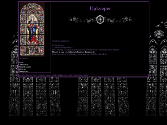Viewport: 167px width, 125px height.
Task: Click the line about choosing a pfp character
Action: click(79, 54)
